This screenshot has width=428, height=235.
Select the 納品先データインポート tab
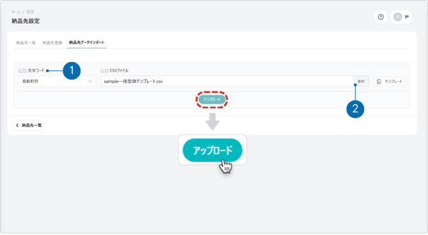click(86, 43)
